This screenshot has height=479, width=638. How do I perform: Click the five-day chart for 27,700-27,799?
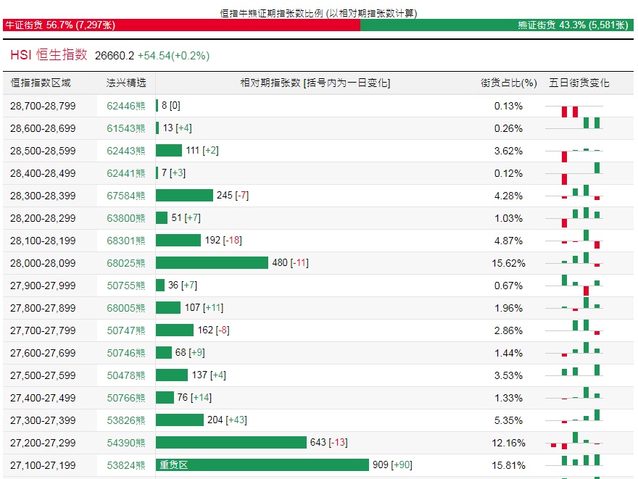[573, 328]
